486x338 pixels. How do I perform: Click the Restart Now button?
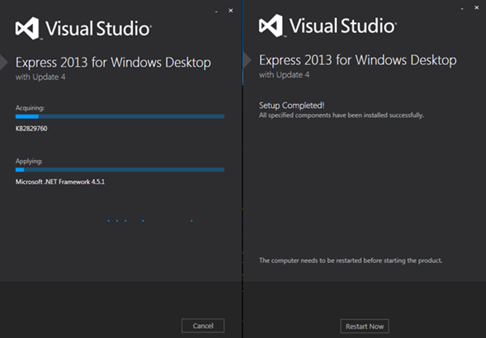[365, 326]
